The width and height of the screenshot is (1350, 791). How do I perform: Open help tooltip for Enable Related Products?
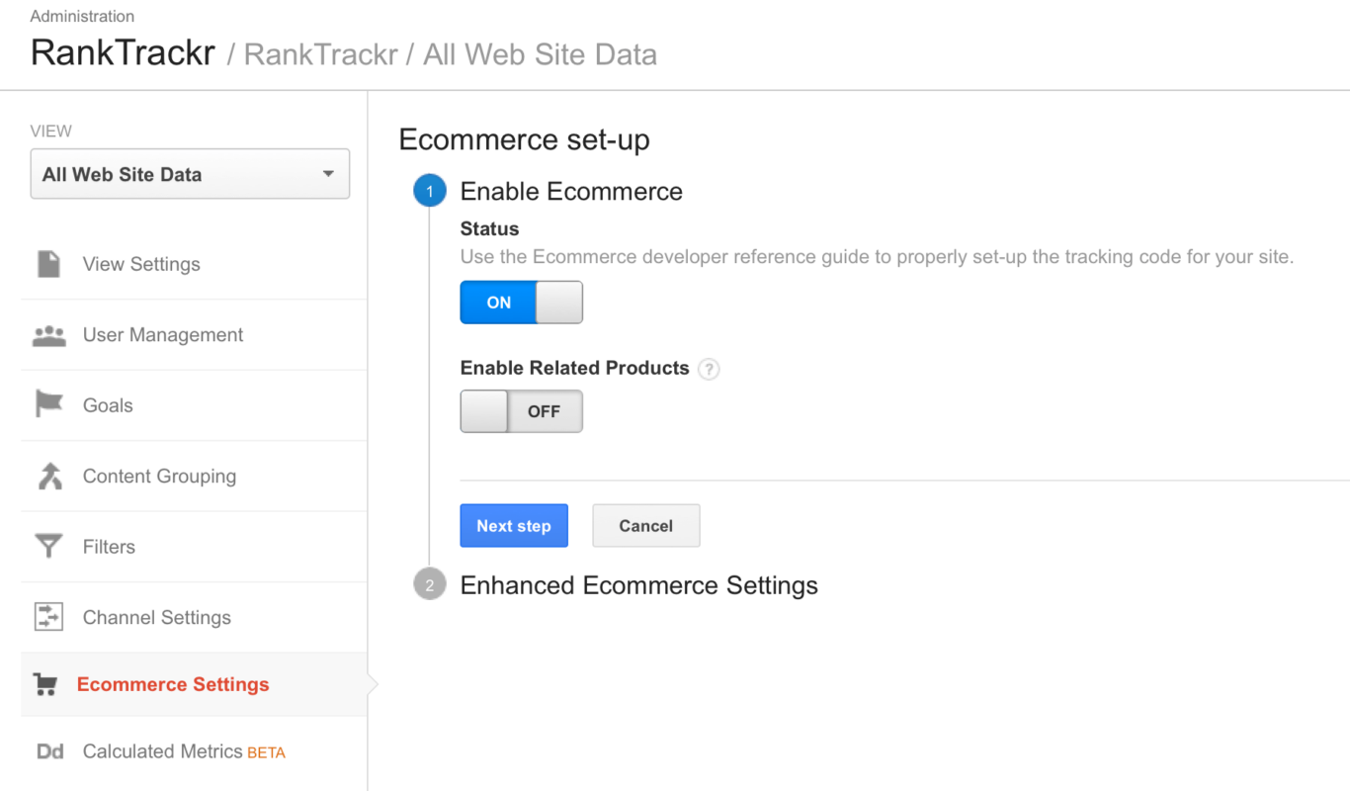click(709, 369)
